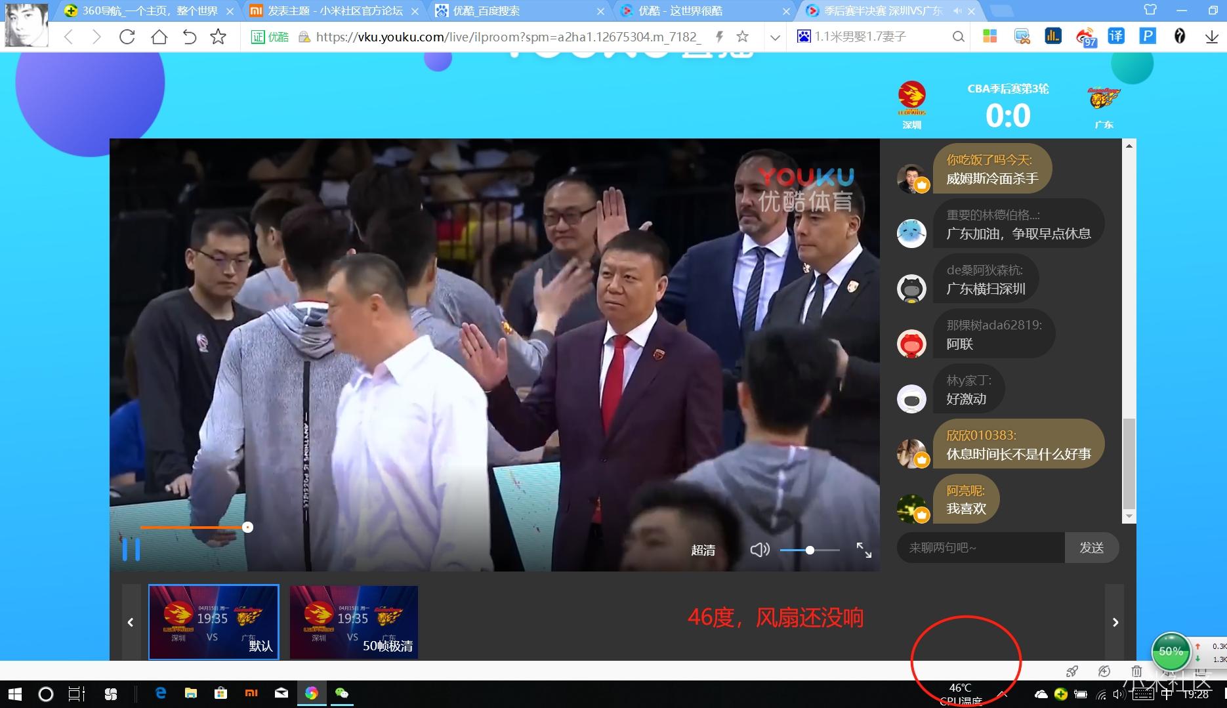Adjust the video volume slider
Screen dimensions: 1227x708
click(x=810, y=550)
